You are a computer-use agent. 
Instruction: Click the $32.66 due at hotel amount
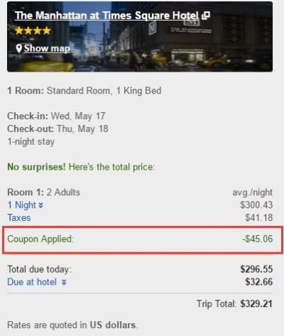[x=259, y=282]
